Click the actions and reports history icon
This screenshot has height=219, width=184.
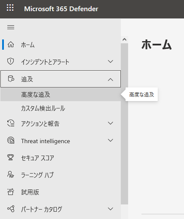pyautogui.click(x=11, y=123)
